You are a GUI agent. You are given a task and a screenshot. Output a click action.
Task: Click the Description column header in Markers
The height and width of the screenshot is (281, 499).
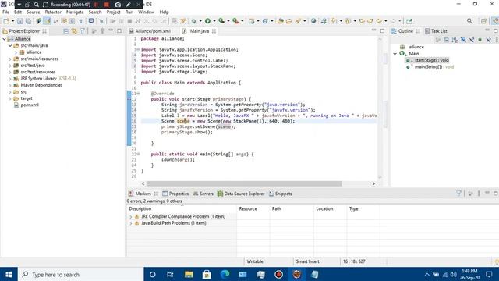[182, 209]
